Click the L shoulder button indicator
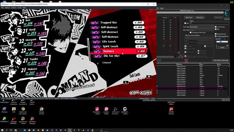The image size is (234, 132). tap(126, 82)
